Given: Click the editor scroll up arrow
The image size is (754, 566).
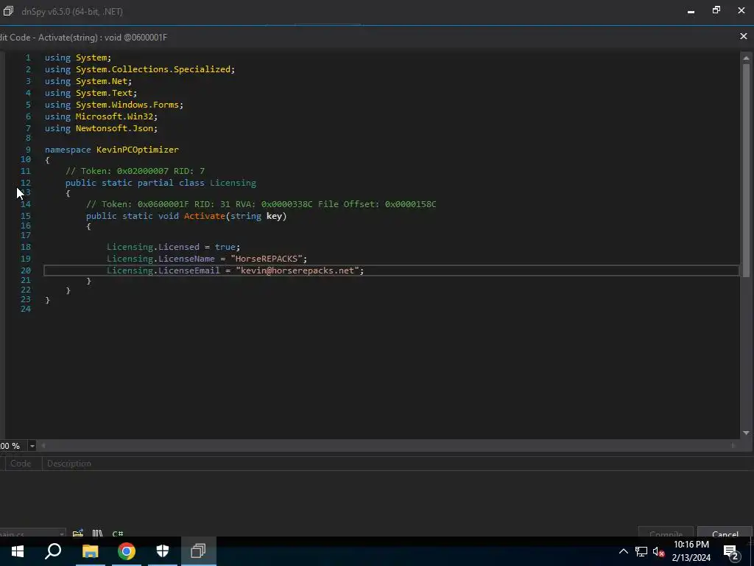Looking at the screenshot, I should point(746,58).
